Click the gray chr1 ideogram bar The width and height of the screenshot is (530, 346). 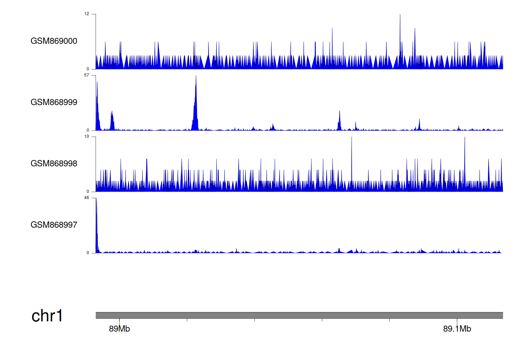tap(299, 315)
